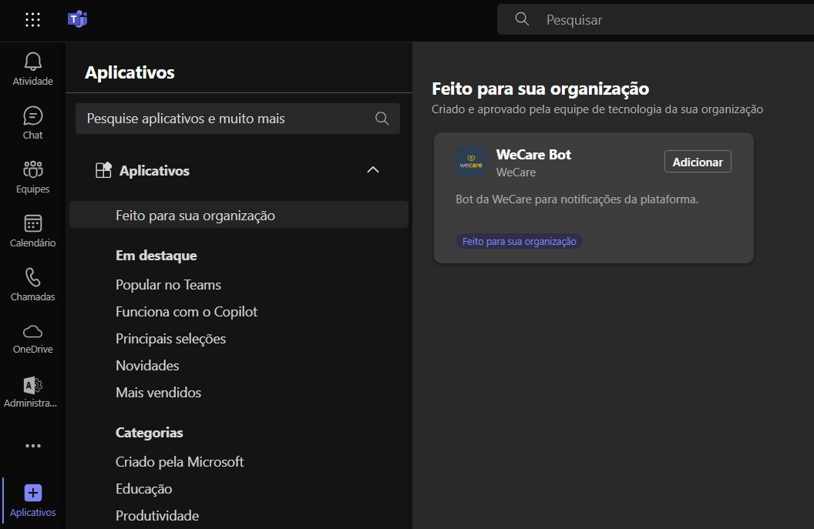Open Educação category
The width and height of the screenshot is (814, 529).
[144, 488]
